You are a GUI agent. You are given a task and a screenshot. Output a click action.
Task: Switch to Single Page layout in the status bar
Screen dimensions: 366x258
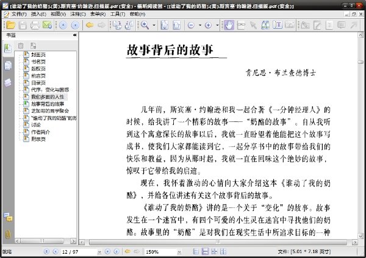[196, 251]
